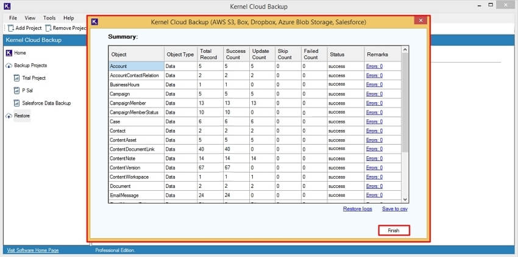Image resolution: width=518 pixels, height=257 pixels.
Task: Click the Object column header
Action: (137, 54)
